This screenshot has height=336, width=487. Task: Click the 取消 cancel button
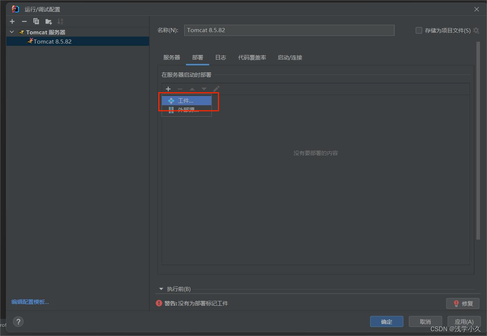(x=425, y=322)
